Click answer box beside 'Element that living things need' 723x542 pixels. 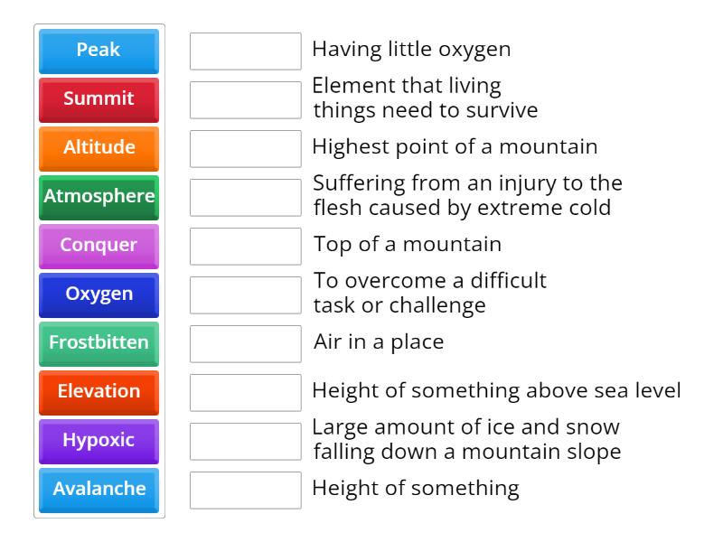pyautogui.click(x=246, y=100)
